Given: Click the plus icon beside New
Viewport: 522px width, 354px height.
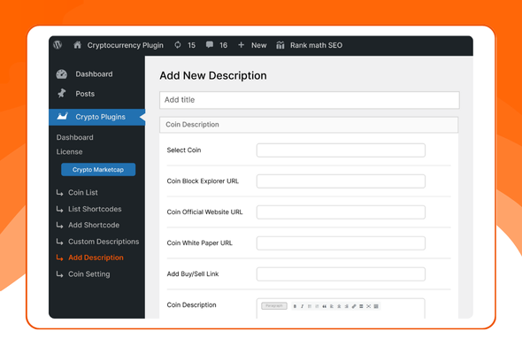Looking at the screenshot, I should click(241, 45).
